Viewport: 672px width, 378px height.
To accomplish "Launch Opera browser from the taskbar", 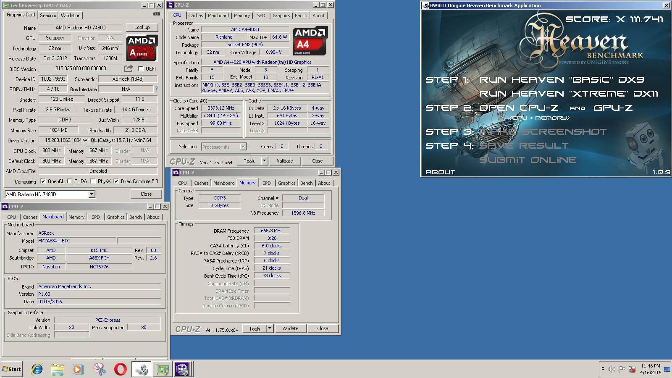I will coord(121,369).
